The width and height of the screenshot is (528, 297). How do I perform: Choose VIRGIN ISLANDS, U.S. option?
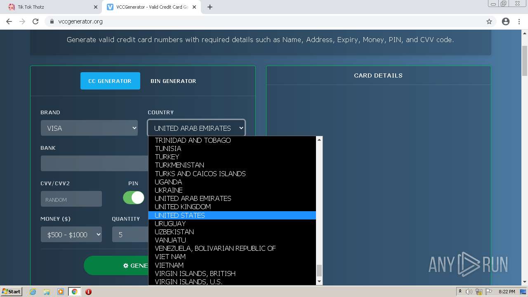coord(232,282)
